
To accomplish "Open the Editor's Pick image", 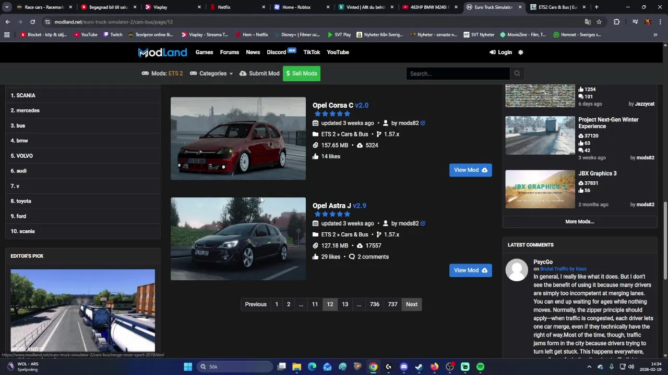I will [x=83, y=311].
